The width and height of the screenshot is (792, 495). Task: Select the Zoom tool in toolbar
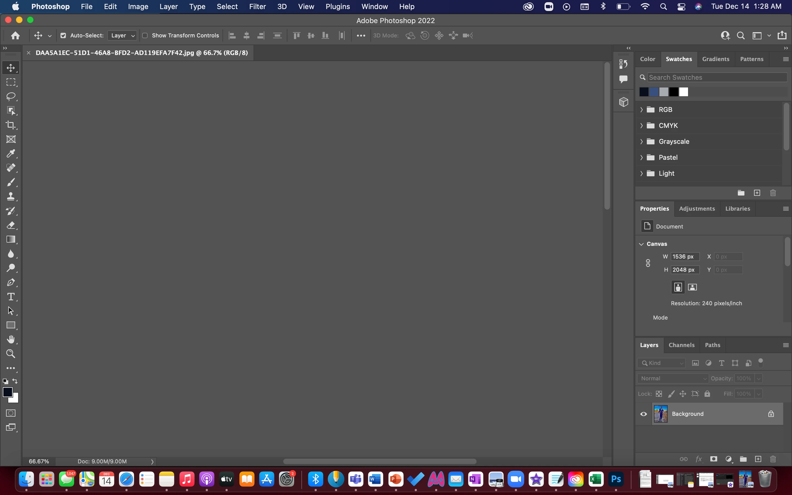click(11, 354)
